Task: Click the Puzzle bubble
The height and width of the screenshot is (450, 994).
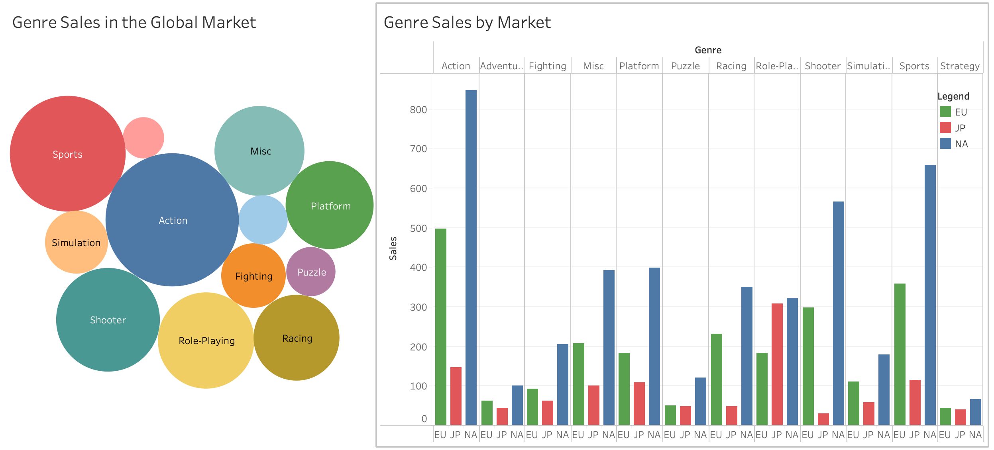Action: (x=312, y=272)
